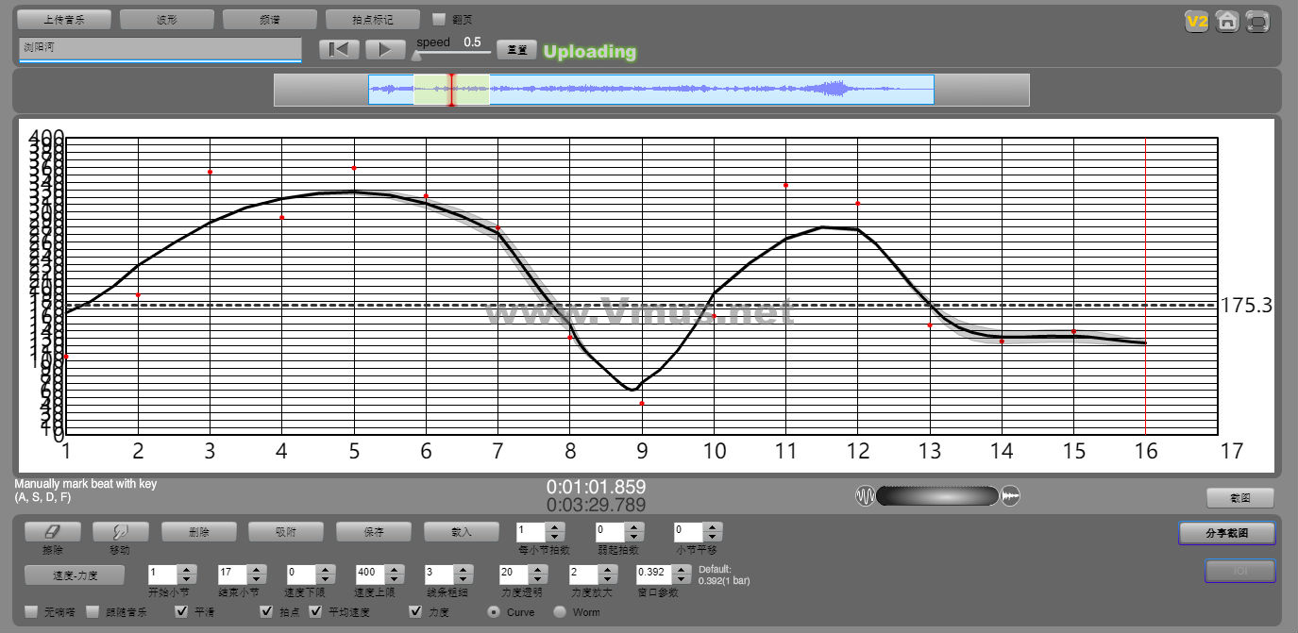The image size is (1298, 633).
Task: Open the 拍点标记 beat marking view
Action: (x=373, y=19)
